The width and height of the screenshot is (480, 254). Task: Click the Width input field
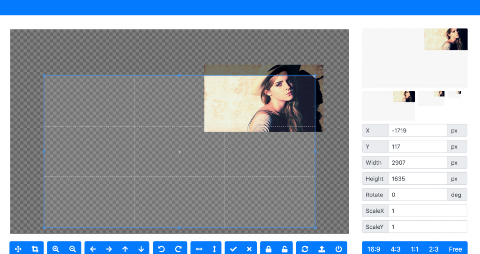point(417,163)
